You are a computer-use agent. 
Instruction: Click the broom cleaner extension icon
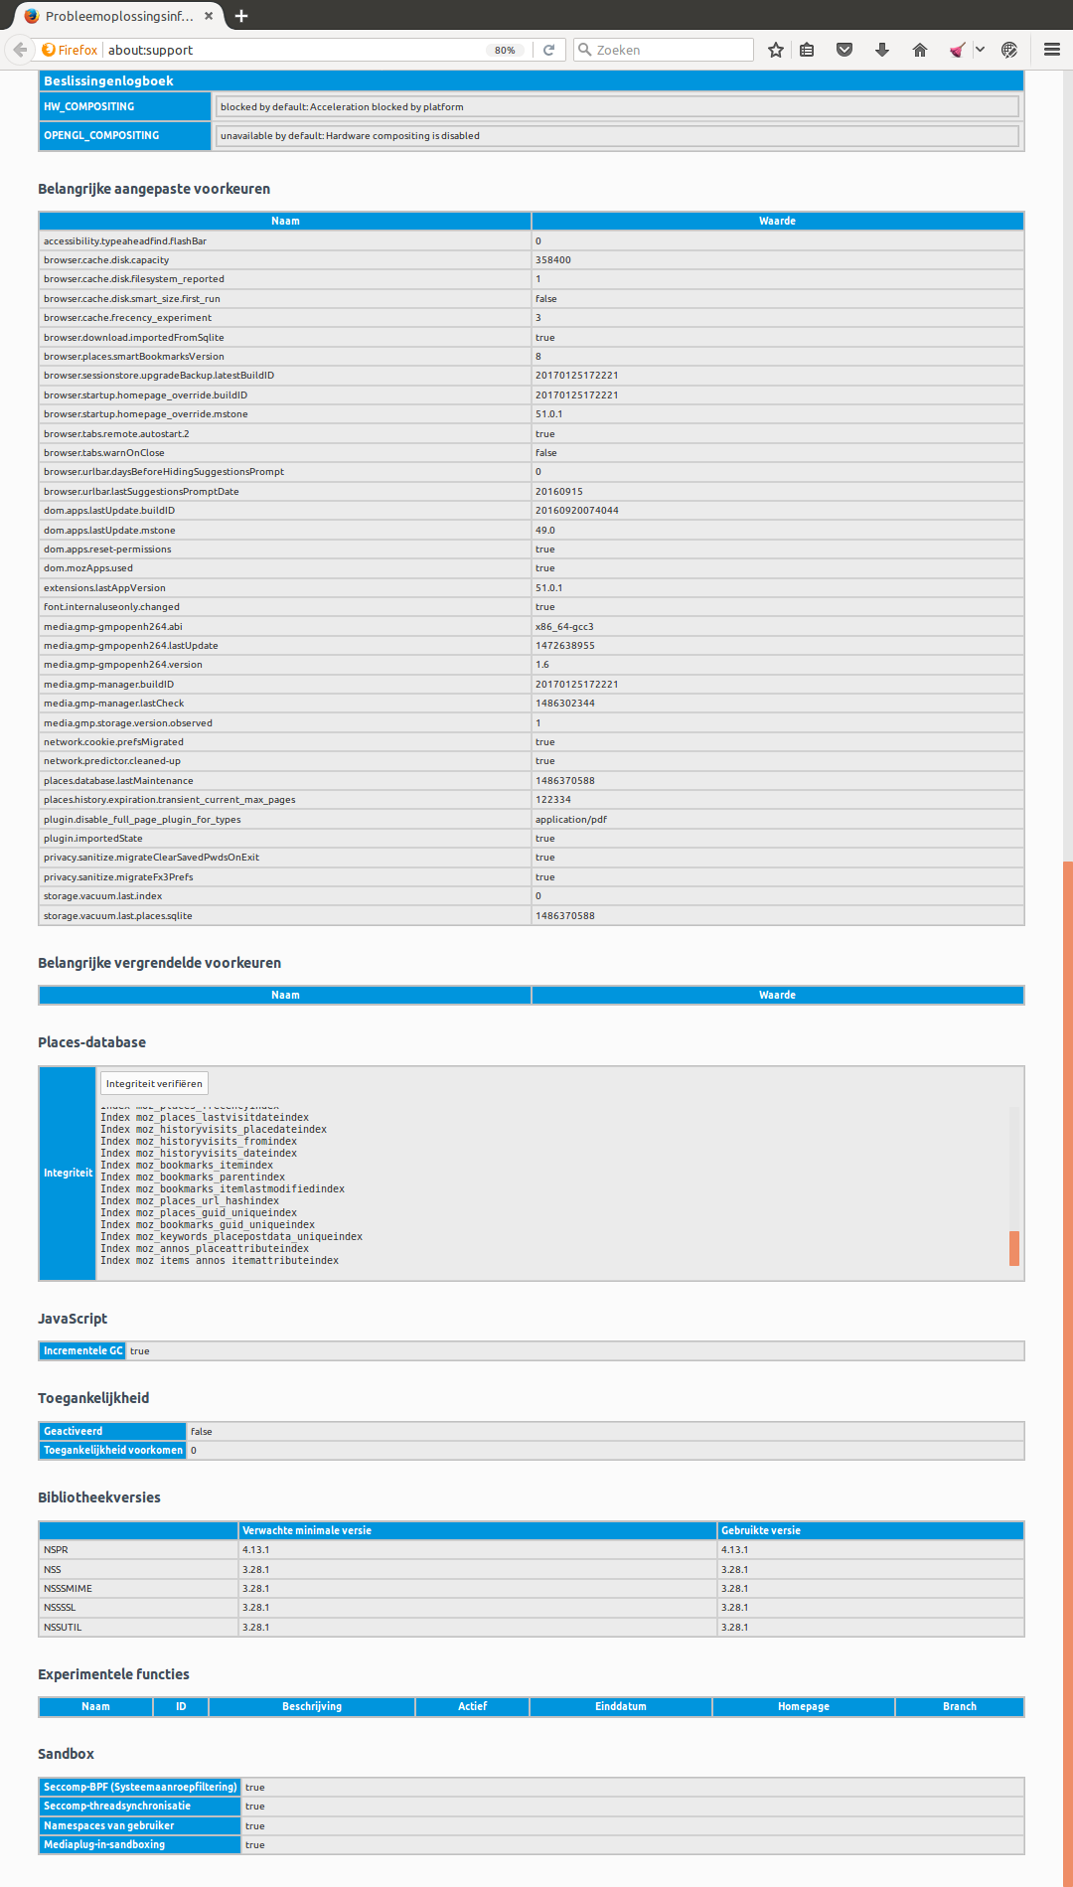pos(958,50)
